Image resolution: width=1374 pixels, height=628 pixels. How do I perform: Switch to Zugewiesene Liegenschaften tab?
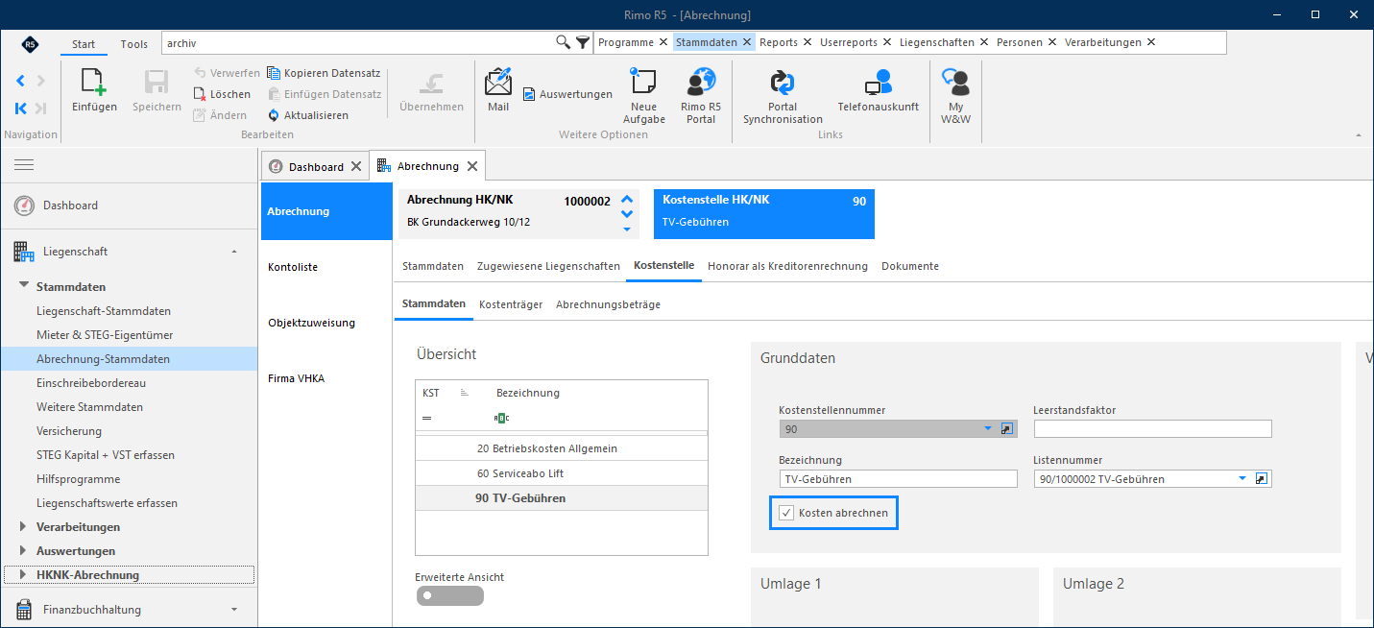548,266
